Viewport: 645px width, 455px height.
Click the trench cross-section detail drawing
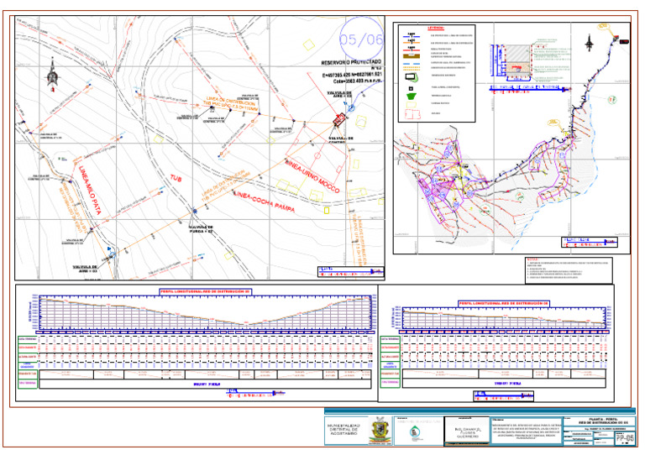click(530, 60)
